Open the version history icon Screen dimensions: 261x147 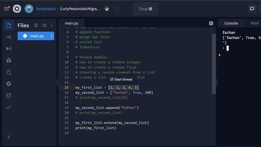point(117,9)
